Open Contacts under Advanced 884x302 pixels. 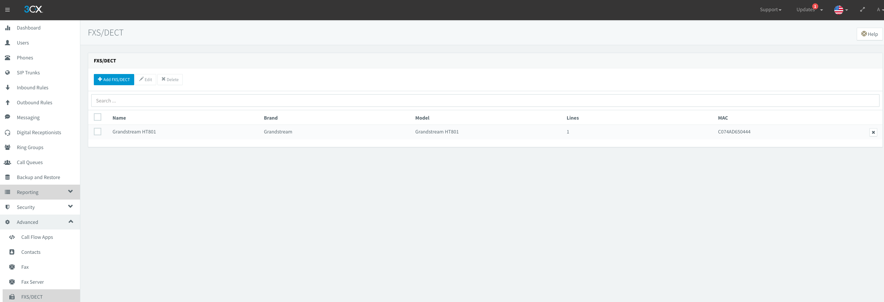pyautogui.click(x=31, y=252)
